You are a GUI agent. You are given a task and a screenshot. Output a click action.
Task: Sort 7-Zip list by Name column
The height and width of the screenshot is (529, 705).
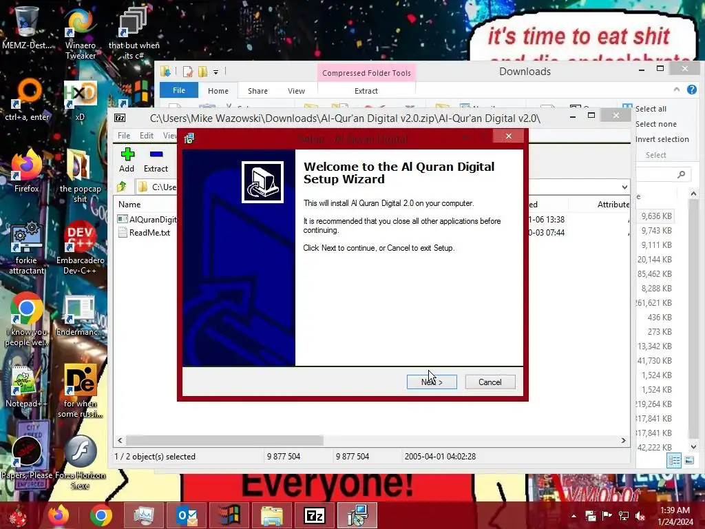click(x=129, y=204)
